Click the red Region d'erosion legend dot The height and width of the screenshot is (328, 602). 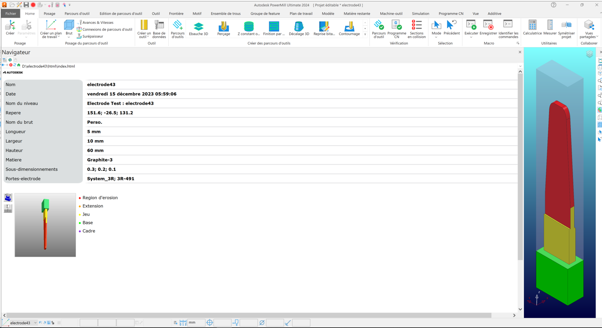tap(80, 198)
